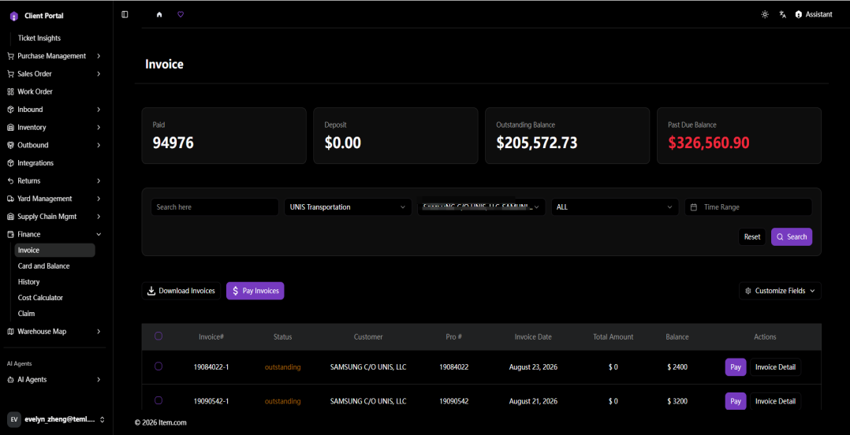Image resolution: width=850 pixels, height=435 pixels.
Task: Expand the Outbound chevron
Action: coord(99,145)
